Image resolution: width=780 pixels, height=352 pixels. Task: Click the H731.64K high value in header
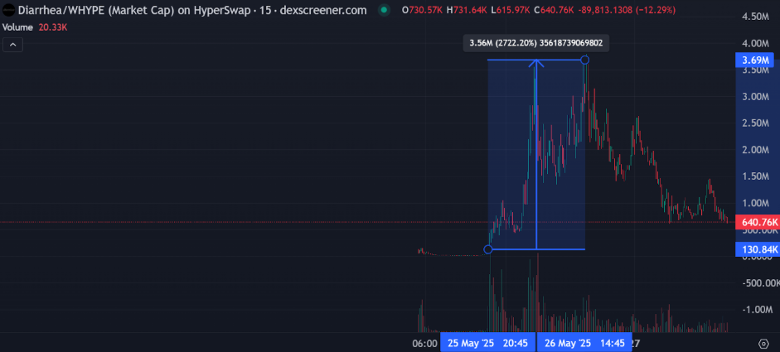click(468, 11)
